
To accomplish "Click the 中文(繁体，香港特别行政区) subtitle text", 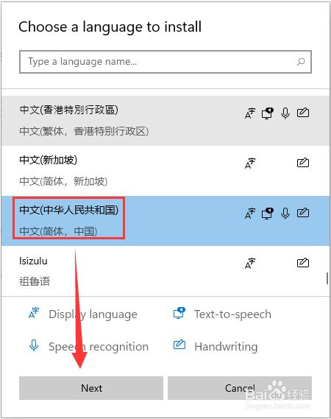I will (x=84, y=131).
